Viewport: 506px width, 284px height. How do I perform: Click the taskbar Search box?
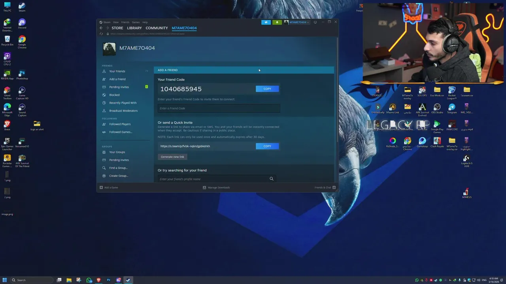32,280
